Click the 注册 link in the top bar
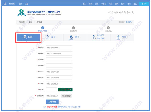 pos(26,4)
